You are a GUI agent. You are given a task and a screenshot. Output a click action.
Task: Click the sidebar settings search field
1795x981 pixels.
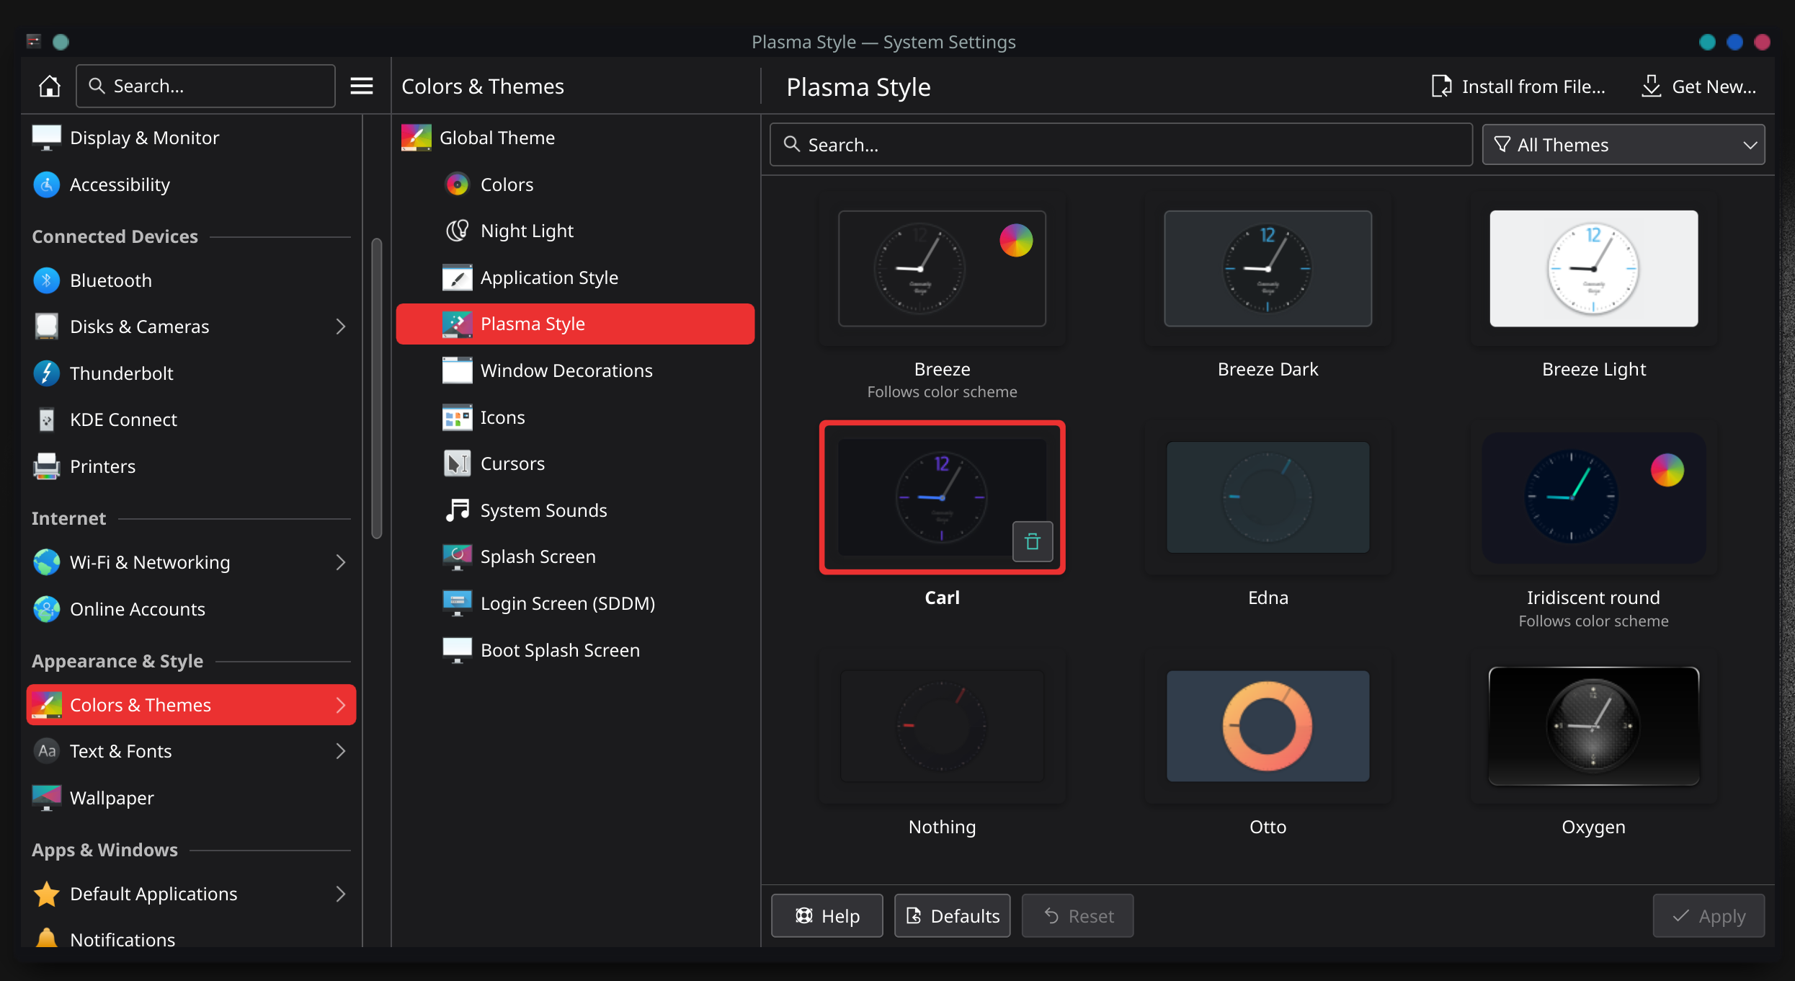pos(205,86)
